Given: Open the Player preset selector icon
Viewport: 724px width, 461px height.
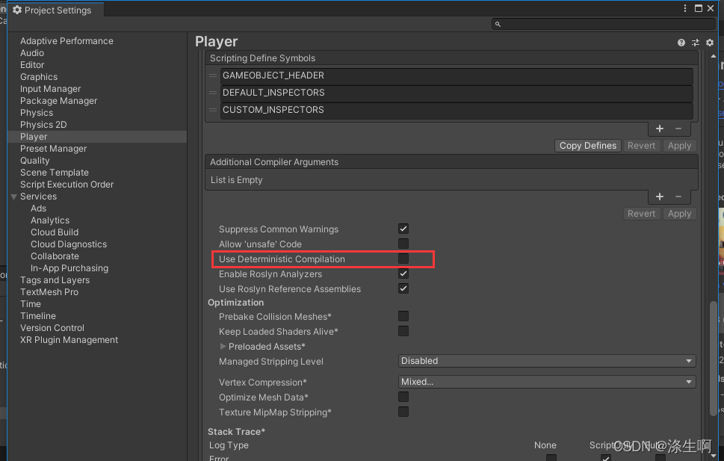Looking at the screenshot, I should [696, 43].
